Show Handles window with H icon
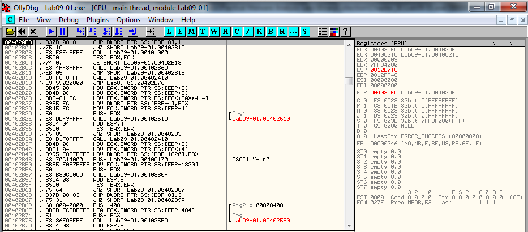Viewport: 528px width, 232px height. (x=225, y=32)
